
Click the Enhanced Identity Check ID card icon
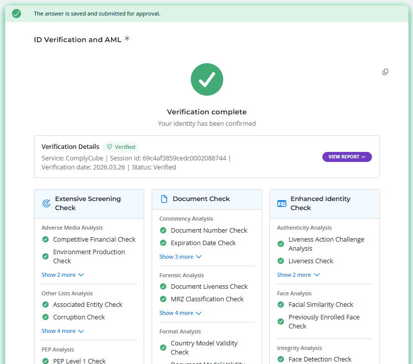coord(281,204)
